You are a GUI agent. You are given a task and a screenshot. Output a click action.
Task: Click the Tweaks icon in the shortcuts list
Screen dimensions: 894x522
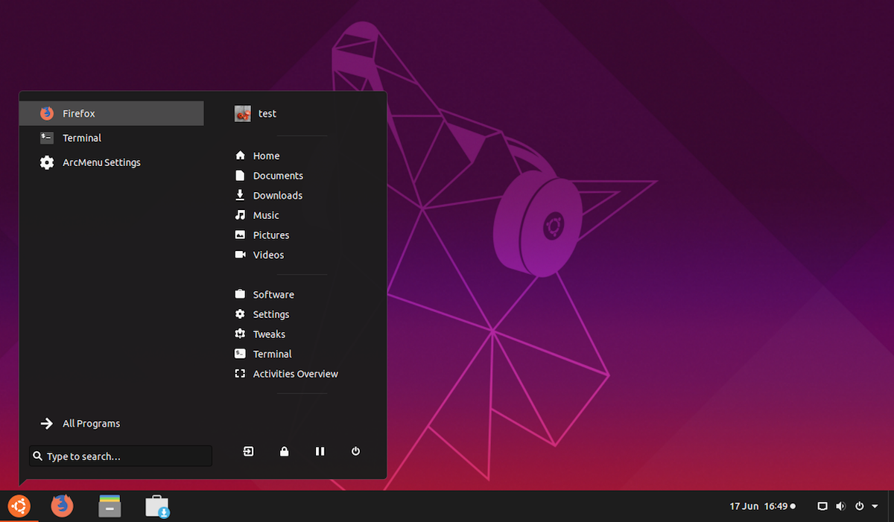pos(240,334)
